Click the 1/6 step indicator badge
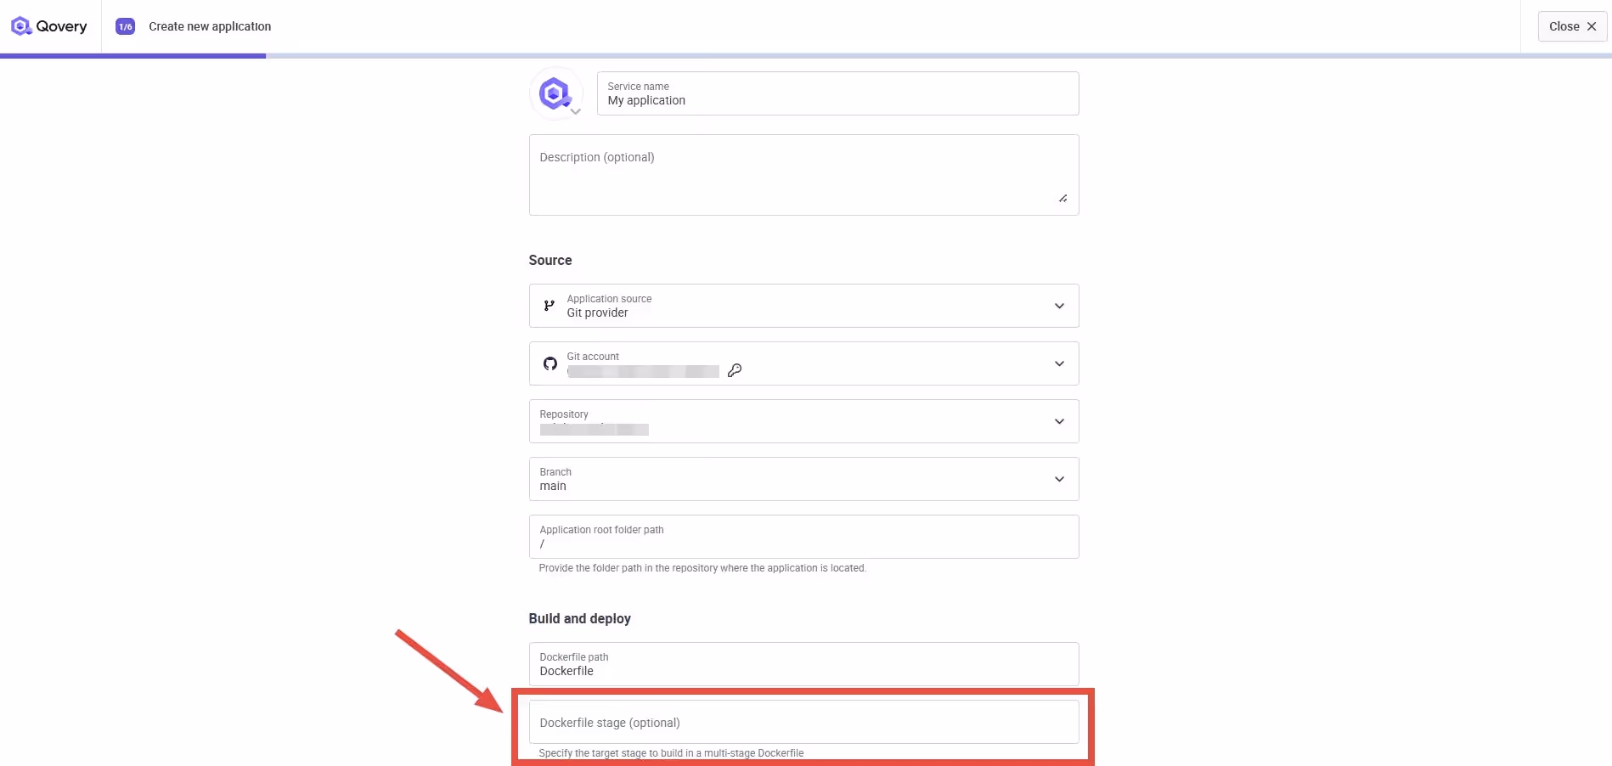Screen dimensions: 1612x766 pos(125,26)
